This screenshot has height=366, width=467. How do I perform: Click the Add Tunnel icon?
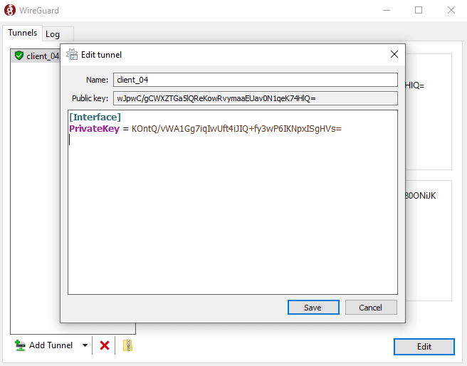[x=20, y=345]
